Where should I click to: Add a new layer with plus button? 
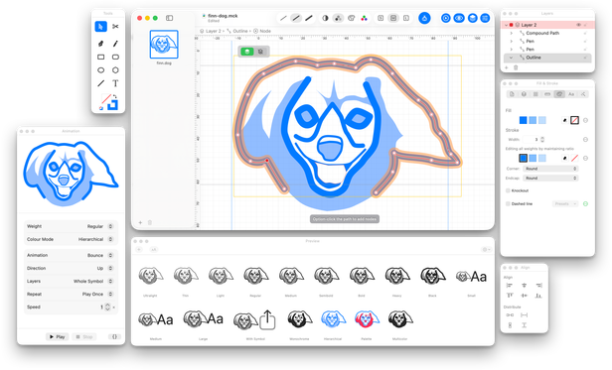[507, 67]
